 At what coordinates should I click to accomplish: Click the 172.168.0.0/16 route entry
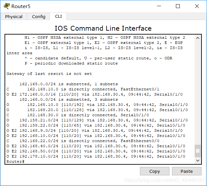95,94
